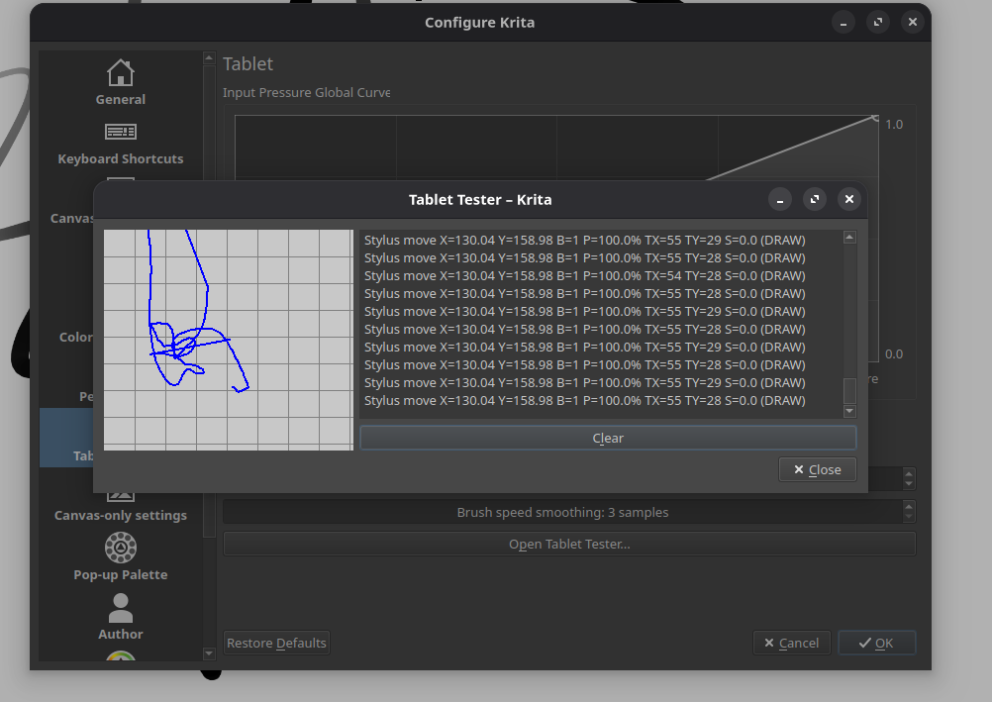Confirm settings with the OK button
Screen dimensions: 992x702
coord(876,643)
